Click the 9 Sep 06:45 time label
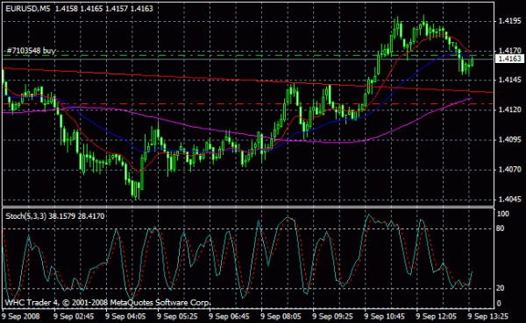 coord(229,316)
